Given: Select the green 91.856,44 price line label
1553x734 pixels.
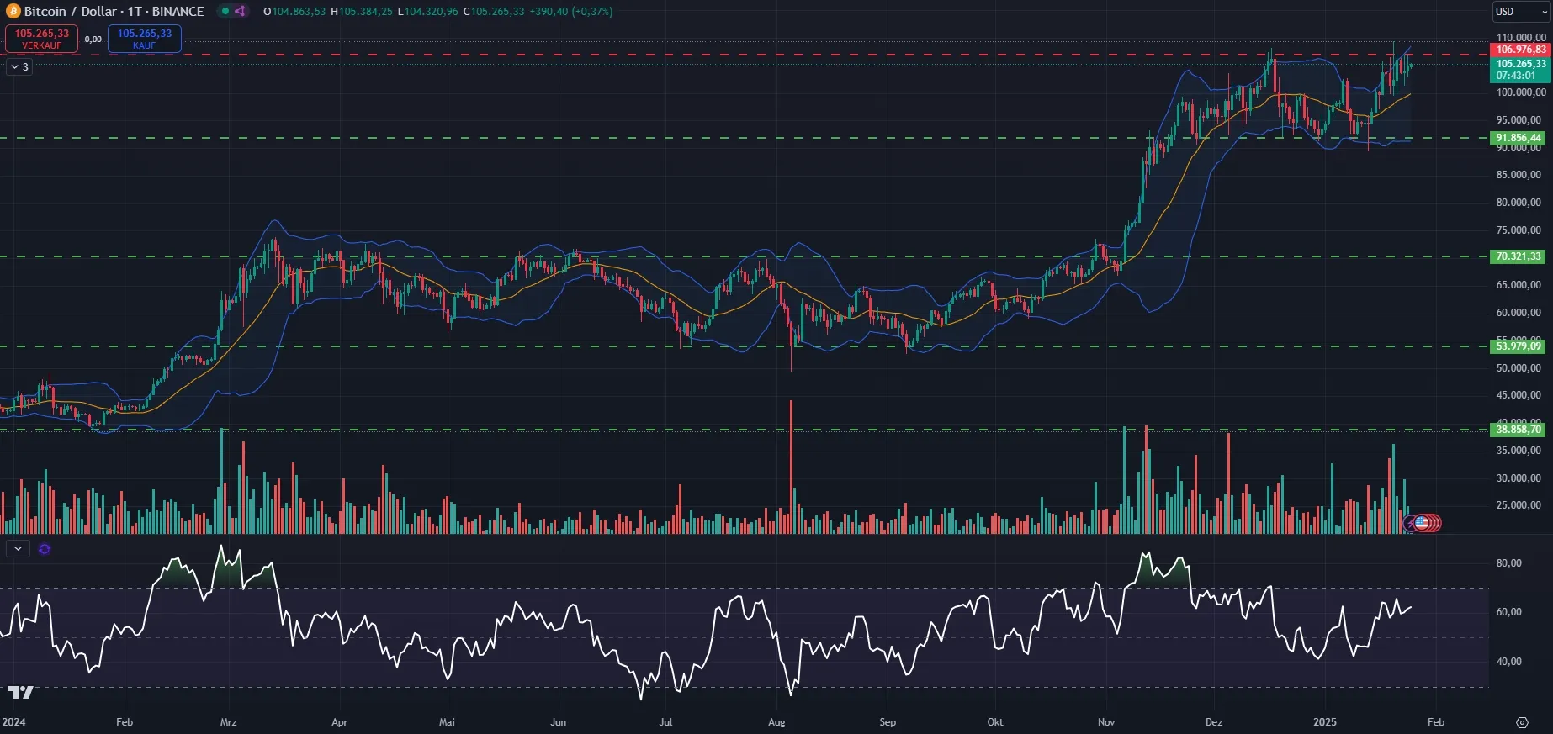Looking at the screenshot, I should point(1519,138).
